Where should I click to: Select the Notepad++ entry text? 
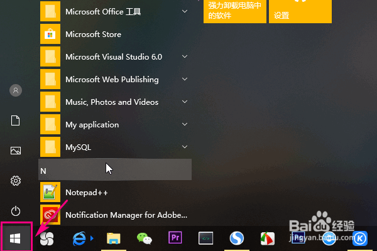87,193
